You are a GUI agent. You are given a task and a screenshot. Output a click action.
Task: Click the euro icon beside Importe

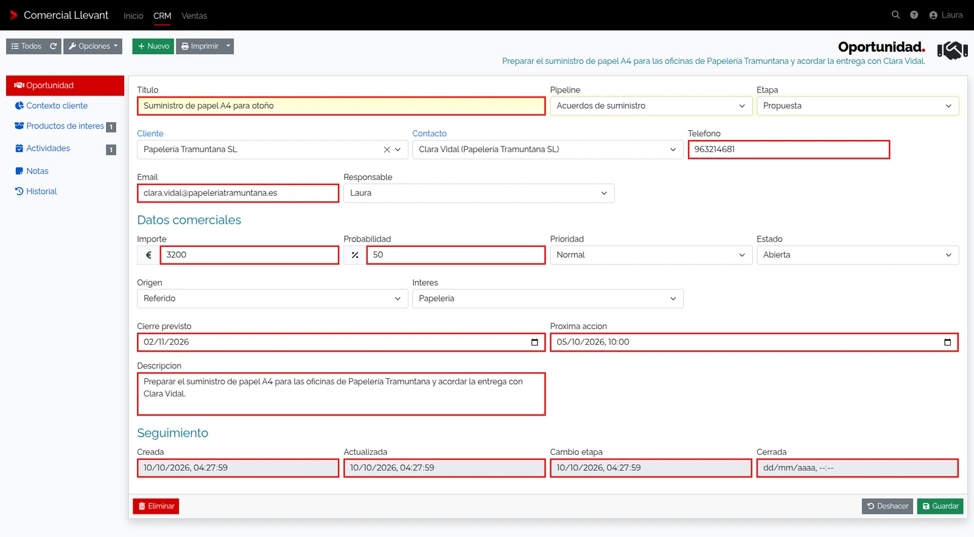tap(149, 255)
